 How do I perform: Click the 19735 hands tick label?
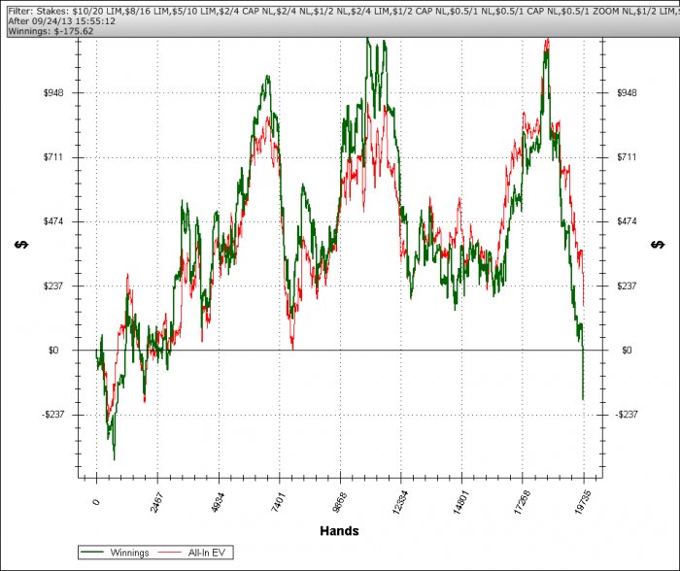point(583,502)
